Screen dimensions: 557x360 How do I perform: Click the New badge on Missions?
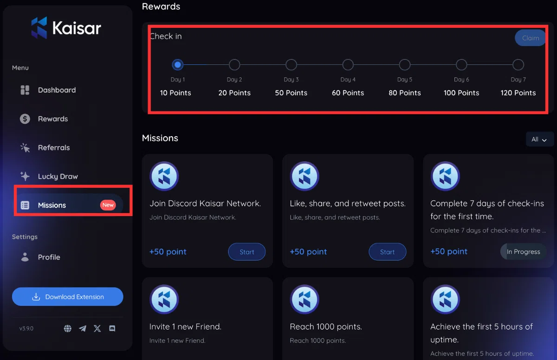coord(108,205)
